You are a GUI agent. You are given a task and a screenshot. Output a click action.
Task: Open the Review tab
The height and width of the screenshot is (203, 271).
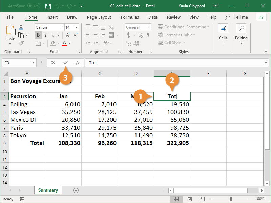(174, 17)
